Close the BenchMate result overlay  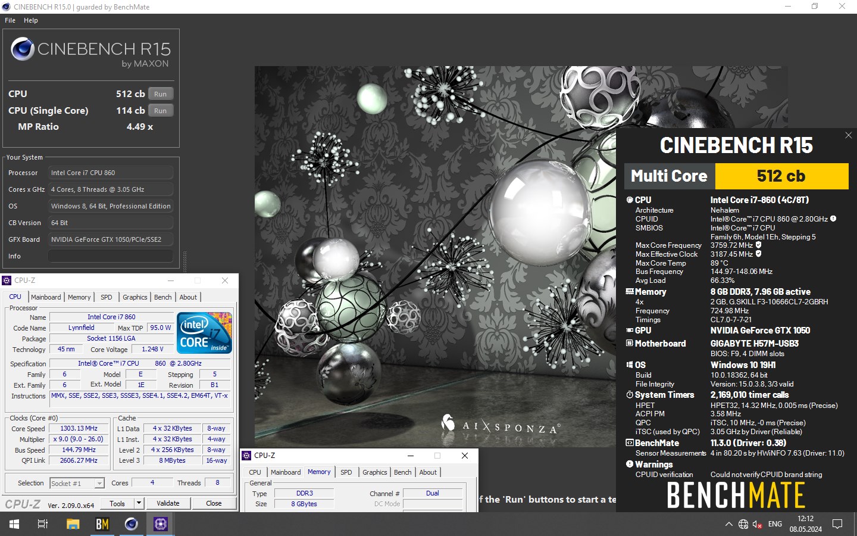[x=848, y=135]
